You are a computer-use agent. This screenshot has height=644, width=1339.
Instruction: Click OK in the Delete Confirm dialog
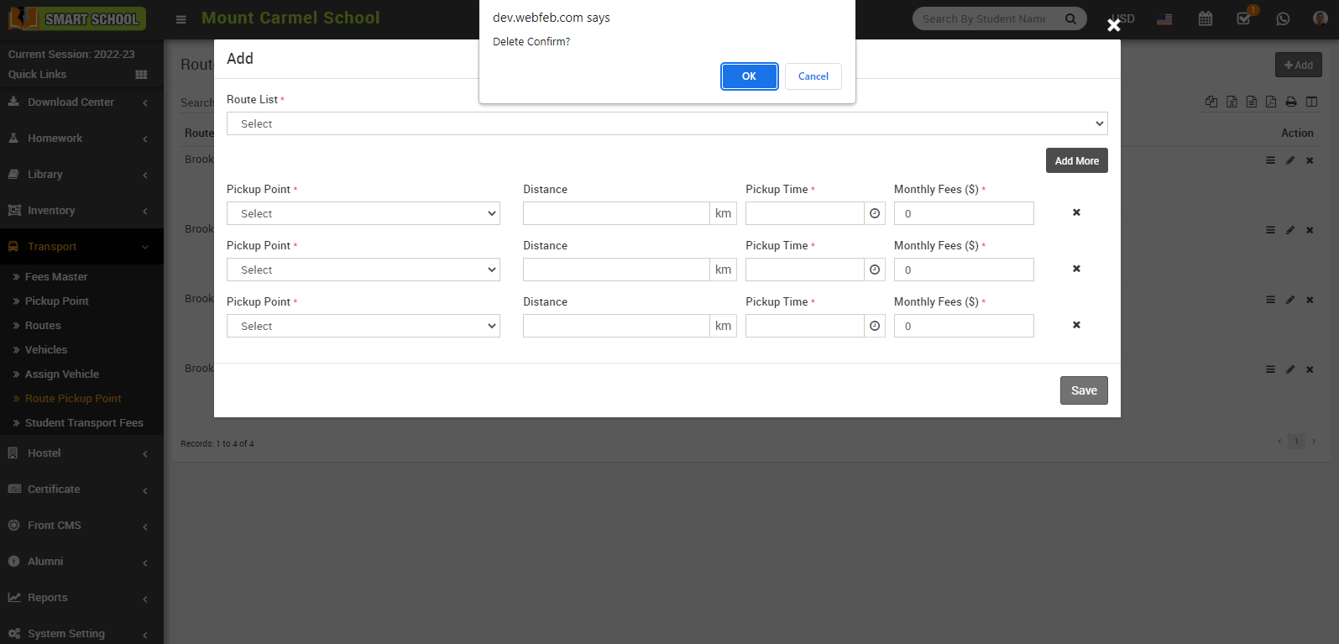pos(749,76)
